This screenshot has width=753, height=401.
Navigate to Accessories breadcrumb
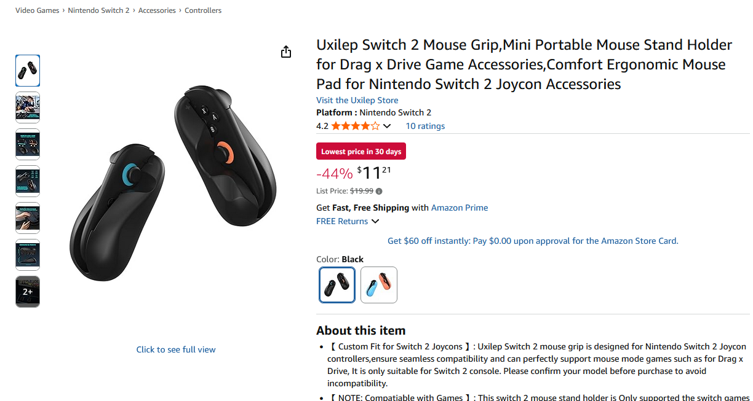tap(157, 10)
